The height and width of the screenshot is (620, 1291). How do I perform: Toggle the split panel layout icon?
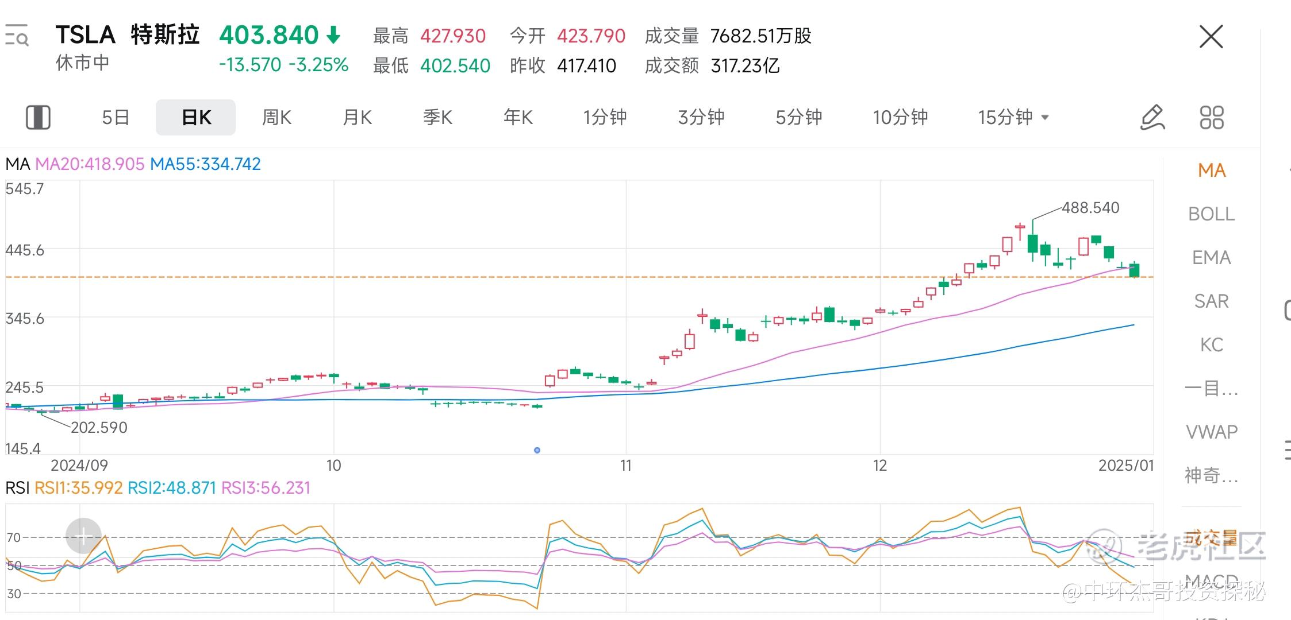tap(38, 117)
